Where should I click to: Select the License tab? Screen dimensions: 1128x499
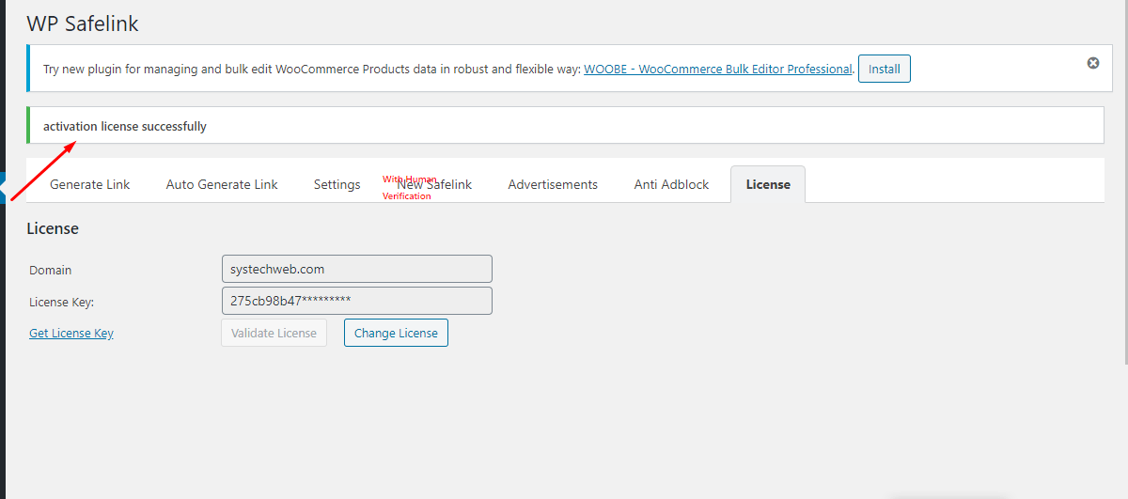(x=768, y=184)
